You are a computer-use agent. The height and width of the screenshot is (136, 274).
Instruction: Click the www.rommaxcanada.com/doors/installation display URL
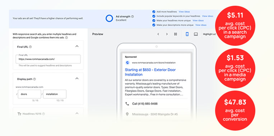(x=154, y=63)
